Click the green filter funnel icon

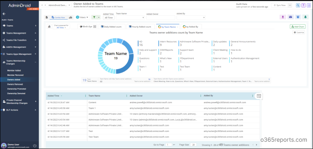coord(94,17)
